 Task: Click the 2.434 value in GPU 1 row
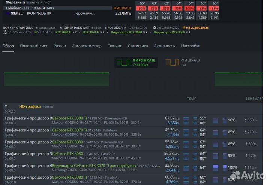pyautogui.click(x=173, y=134)
